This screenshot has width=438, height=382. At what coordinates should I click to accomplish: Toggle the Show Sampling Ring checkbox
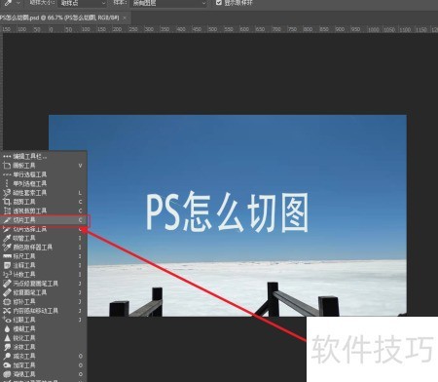[x=219, y=3]
